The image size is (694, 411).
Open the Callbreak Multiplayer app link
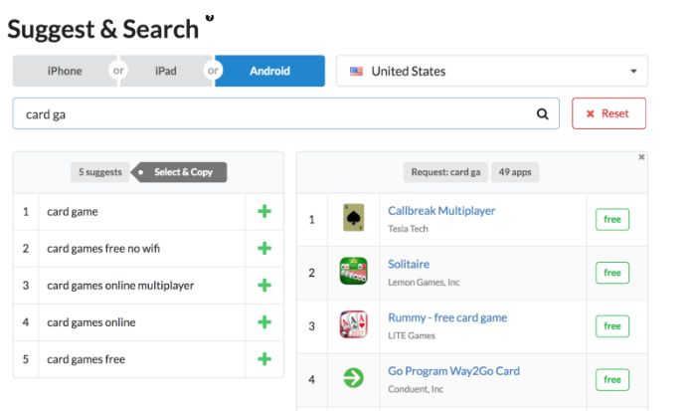pyautogui.click(x=441, y=211)
